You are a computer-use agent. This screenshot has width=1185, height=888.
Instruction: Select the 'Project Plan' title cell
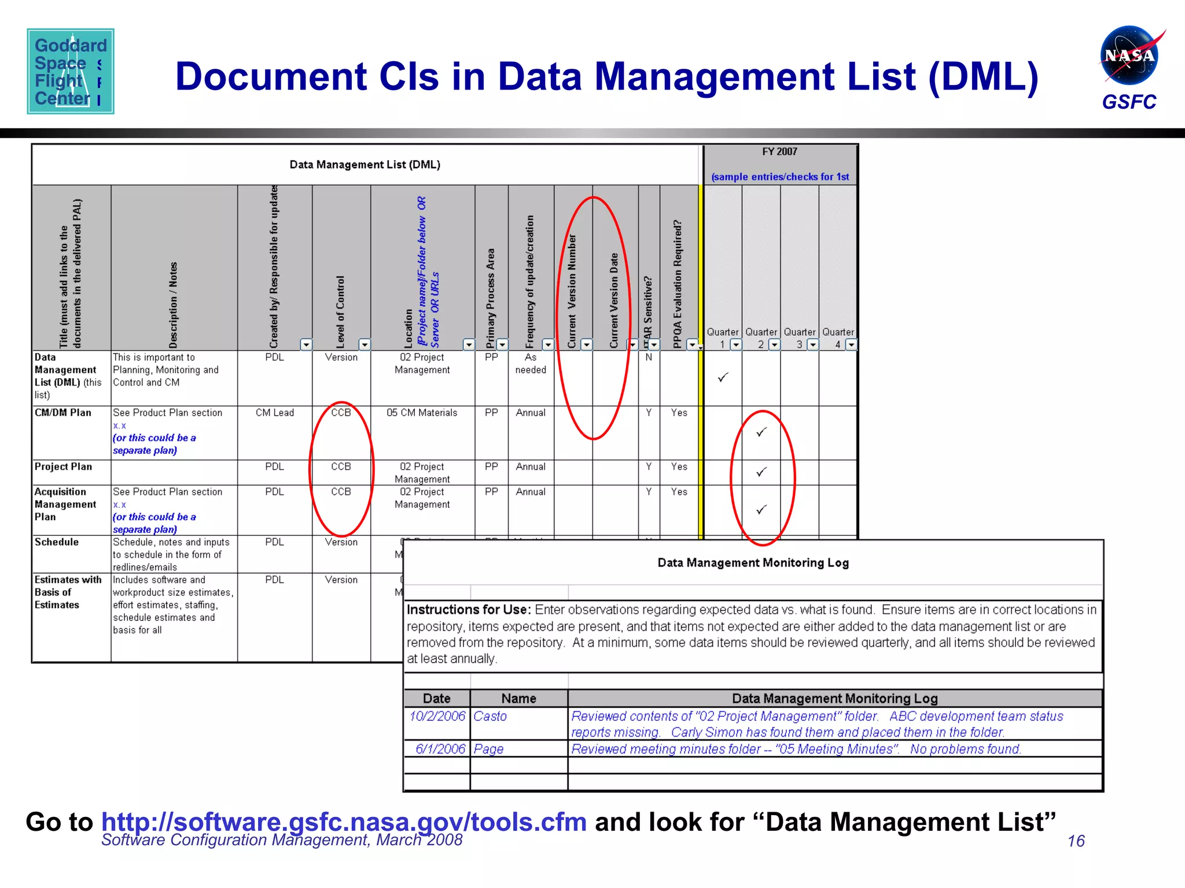[72, 472]
